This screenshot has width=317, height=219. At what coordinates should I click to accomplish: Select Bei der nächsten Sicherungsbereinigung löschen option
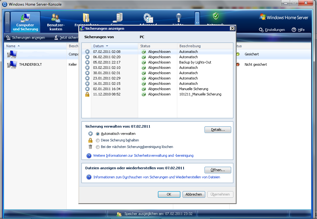[98, 147]
